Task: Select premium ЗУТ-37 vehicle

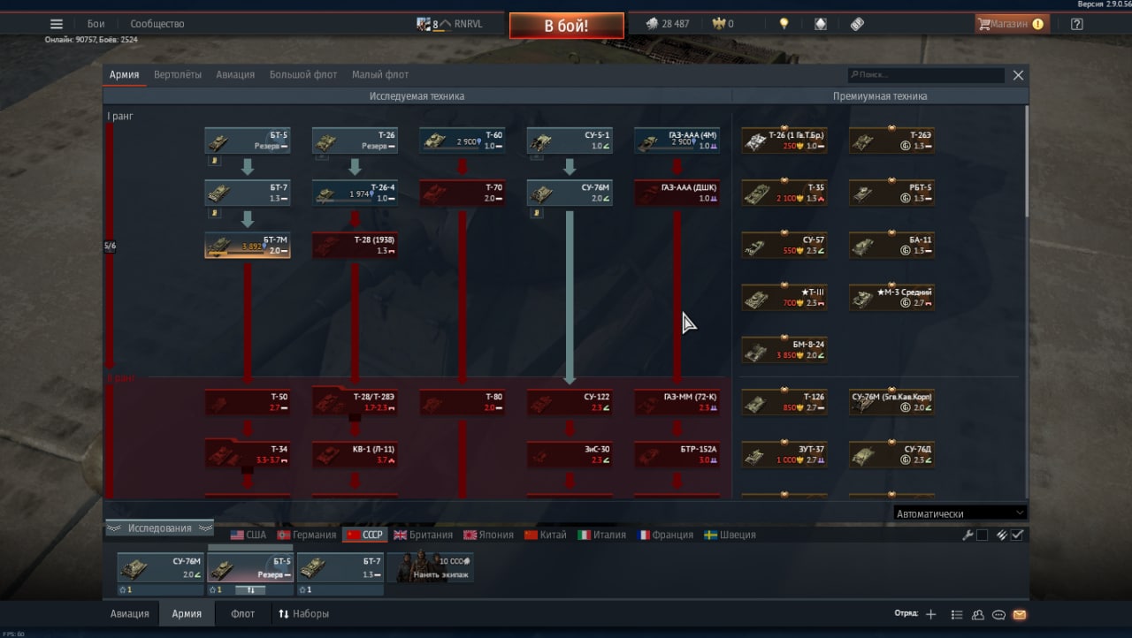Action: [784, 454]
